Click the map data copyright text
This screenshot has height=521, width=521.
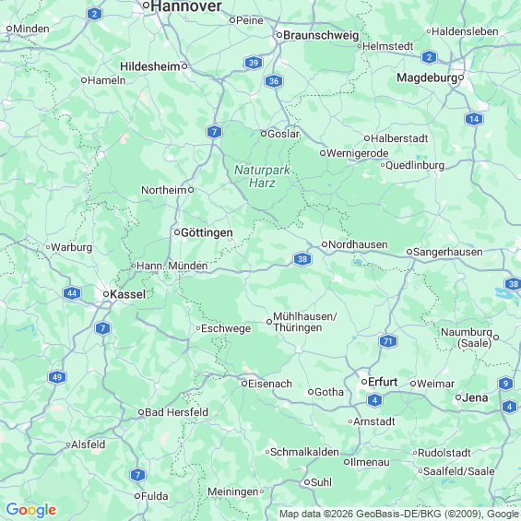[399, 514]
